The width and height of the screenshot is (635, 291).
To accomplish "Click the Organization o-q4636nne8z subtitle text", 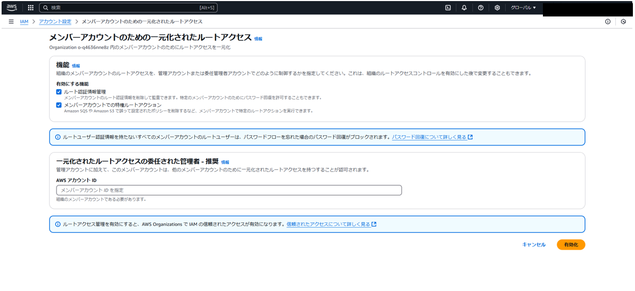I will 139,48.
